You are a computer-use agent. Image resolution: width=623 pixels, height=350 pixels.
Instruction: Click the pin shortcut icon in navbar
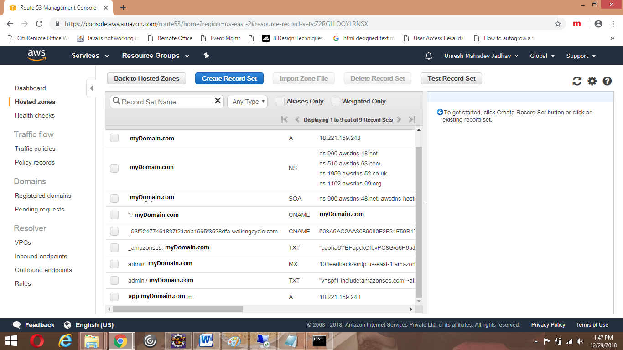point(206,55)
